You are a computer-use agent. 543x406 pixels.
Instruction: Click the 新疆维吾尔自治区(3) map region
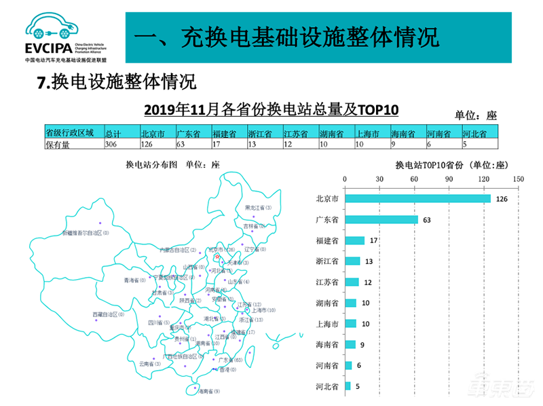coord(85,232)
